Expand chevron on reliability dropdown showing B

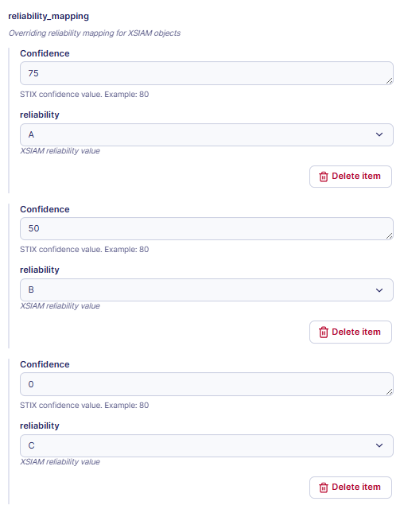(379, 289)
